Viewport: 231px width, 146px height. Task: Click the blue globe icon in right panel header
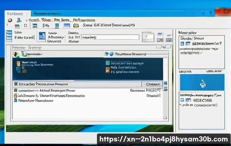pyautogui.click(x=111, y=54)
